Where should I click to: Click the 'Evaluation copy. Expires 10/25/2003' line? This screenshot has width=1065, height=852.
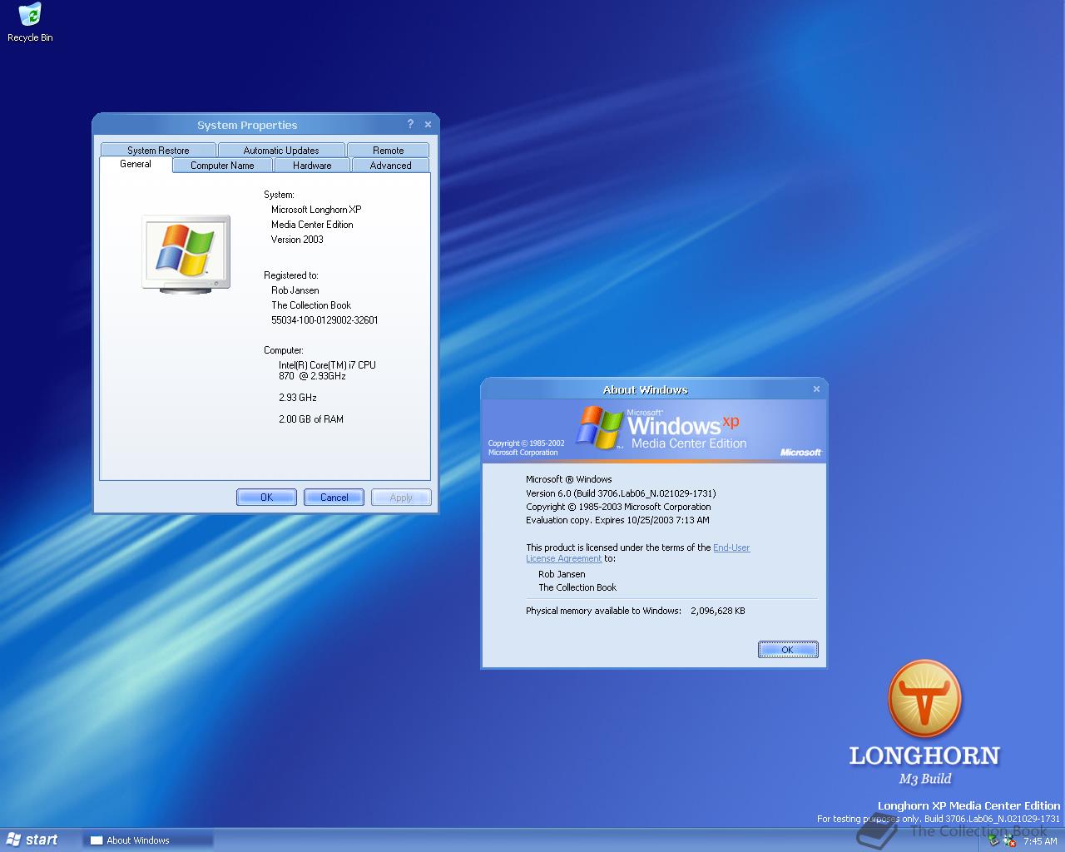tap(617, 520)
